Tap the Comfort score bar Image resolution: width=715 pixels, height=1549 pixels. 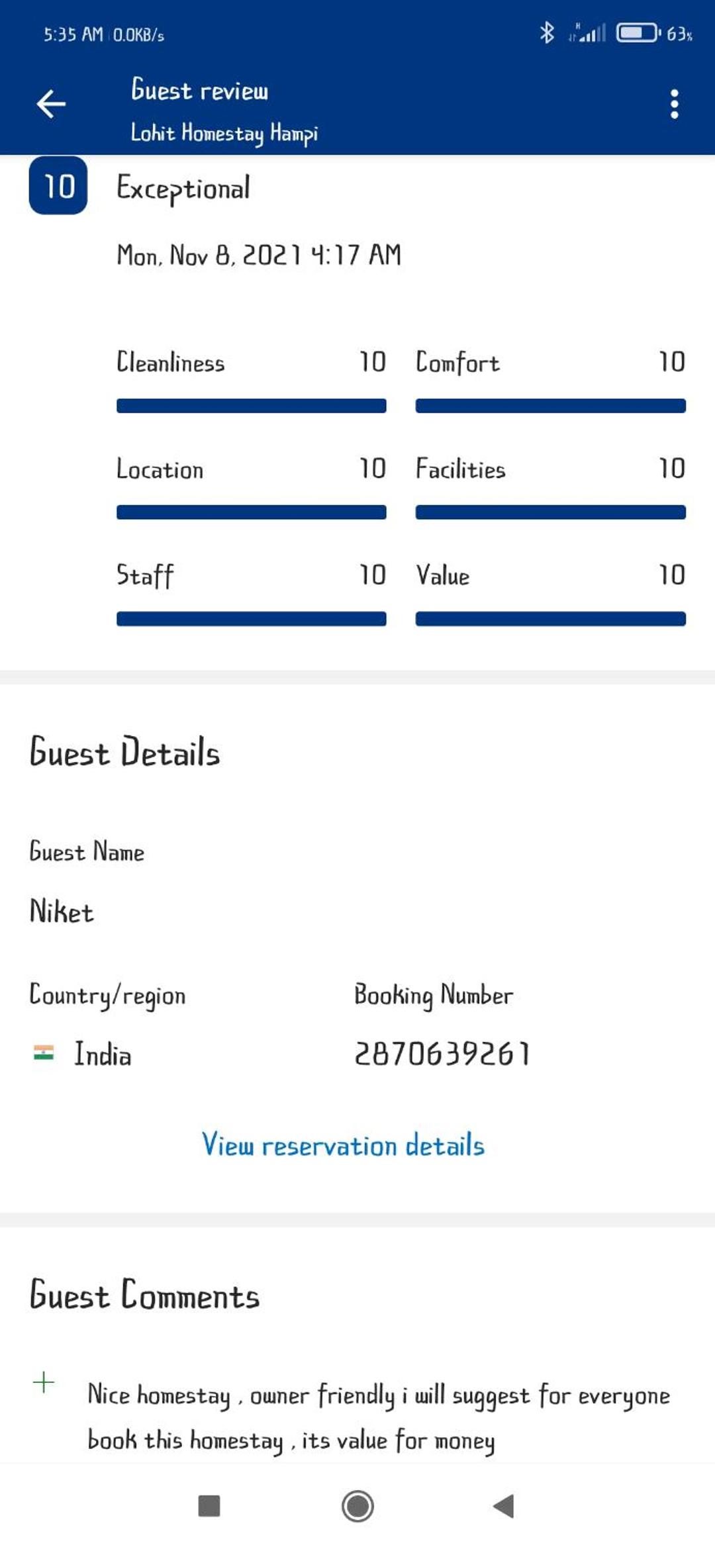(x=551, y=406)
